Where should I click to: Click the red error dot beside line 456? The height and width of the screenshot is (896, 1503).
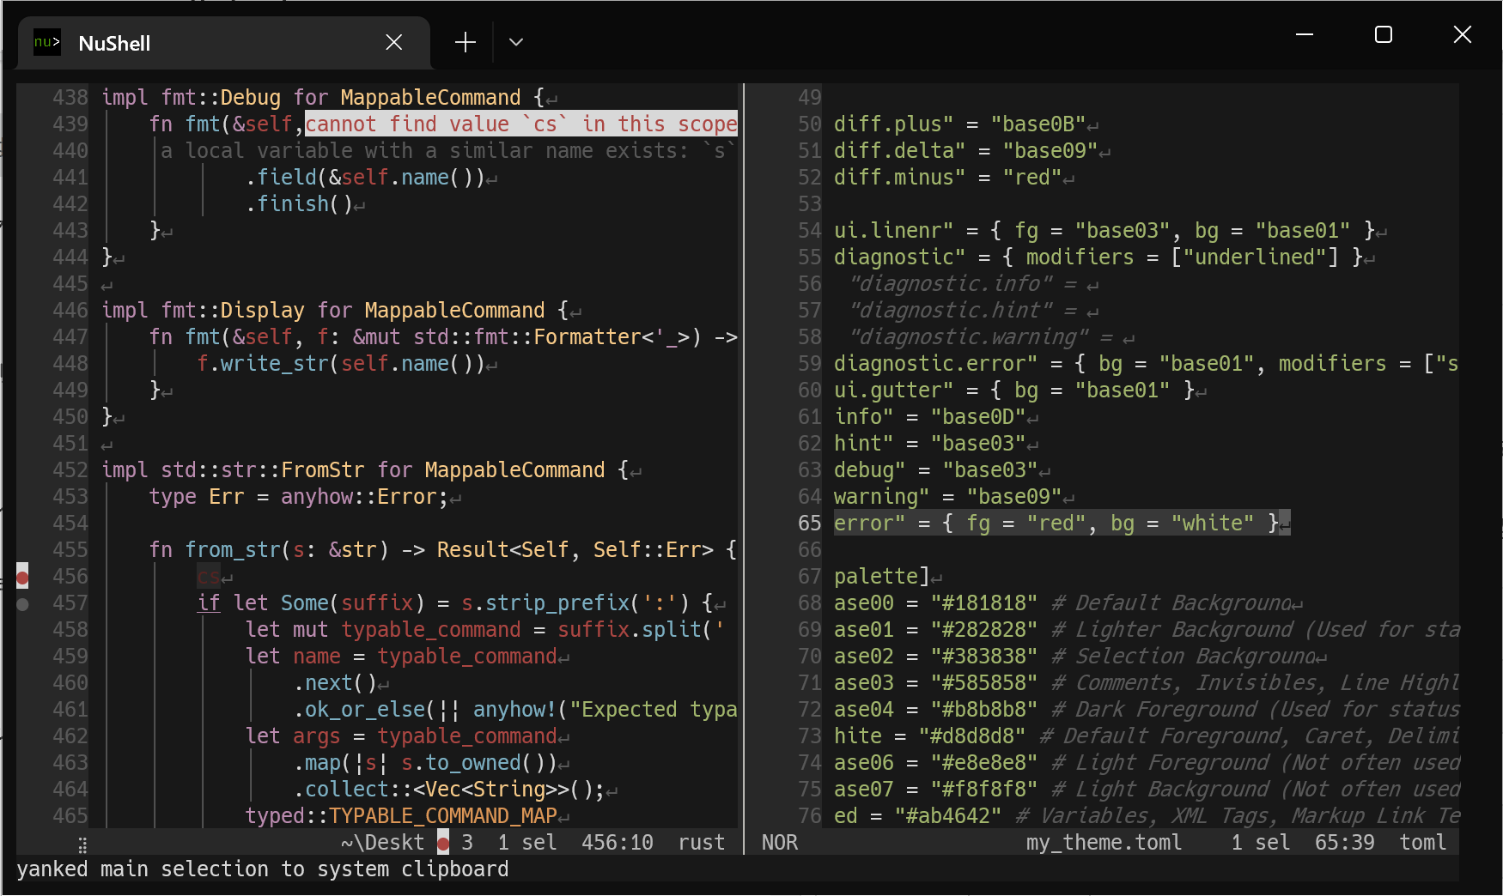tap(22, 578)
